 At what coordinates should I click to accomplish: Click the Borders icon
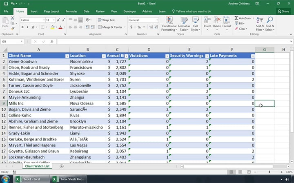(42, 27)
